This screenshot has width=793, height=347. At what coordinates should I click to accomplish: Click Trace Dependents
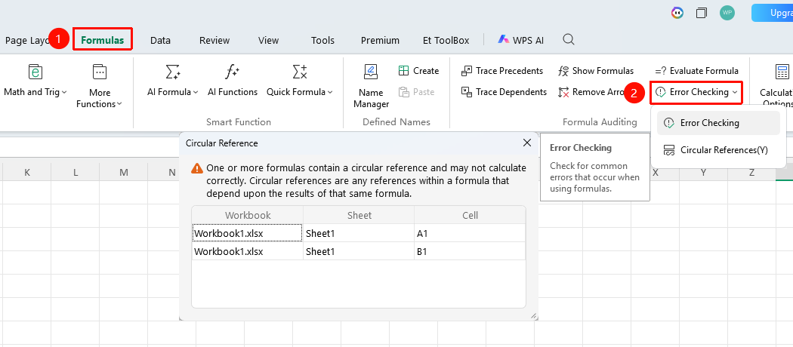(504, 92)
